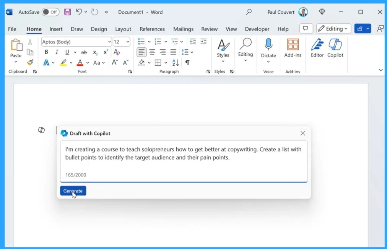Image resolution: width=387 pixels, height=249 pixels.
Task: Expand the font name dropdown Aptos (Body)
Action: [x=109, y=42]
